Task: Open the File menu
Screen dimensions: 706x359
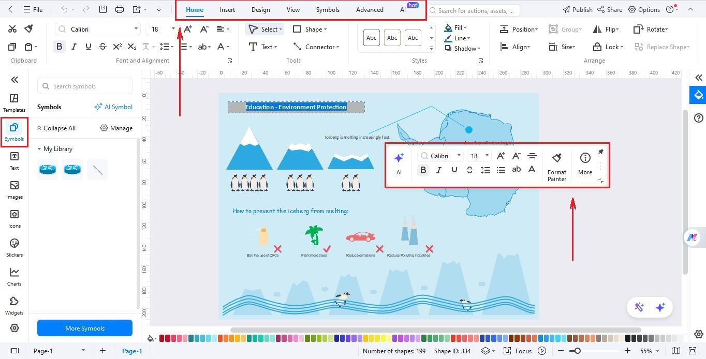Action: 33,9
